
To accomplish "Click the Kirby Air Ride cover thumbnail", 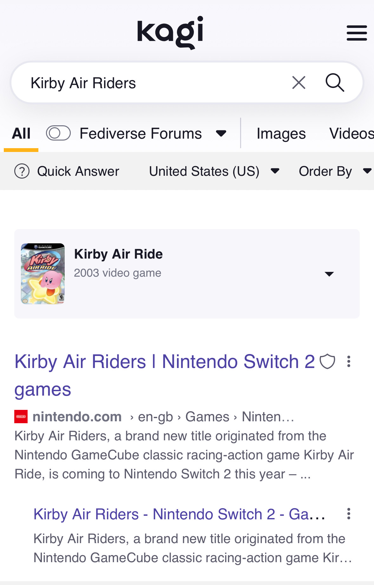I will 43,274.
